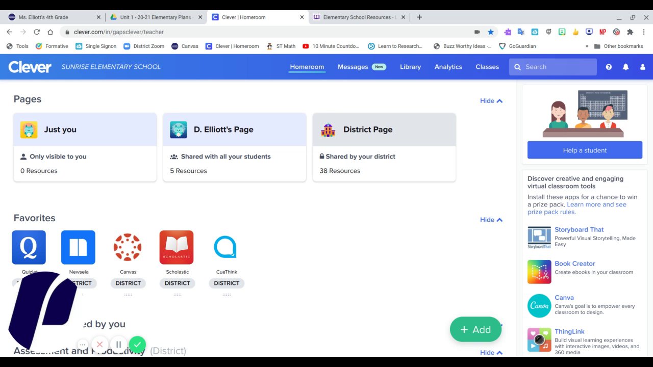653x367 pixels.
Task: Open the Chrome three-dot menu
Action: pos(643,32)
